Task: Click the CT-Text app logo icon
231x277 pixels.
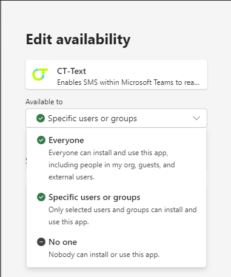Action: click(x=40, y=75)
